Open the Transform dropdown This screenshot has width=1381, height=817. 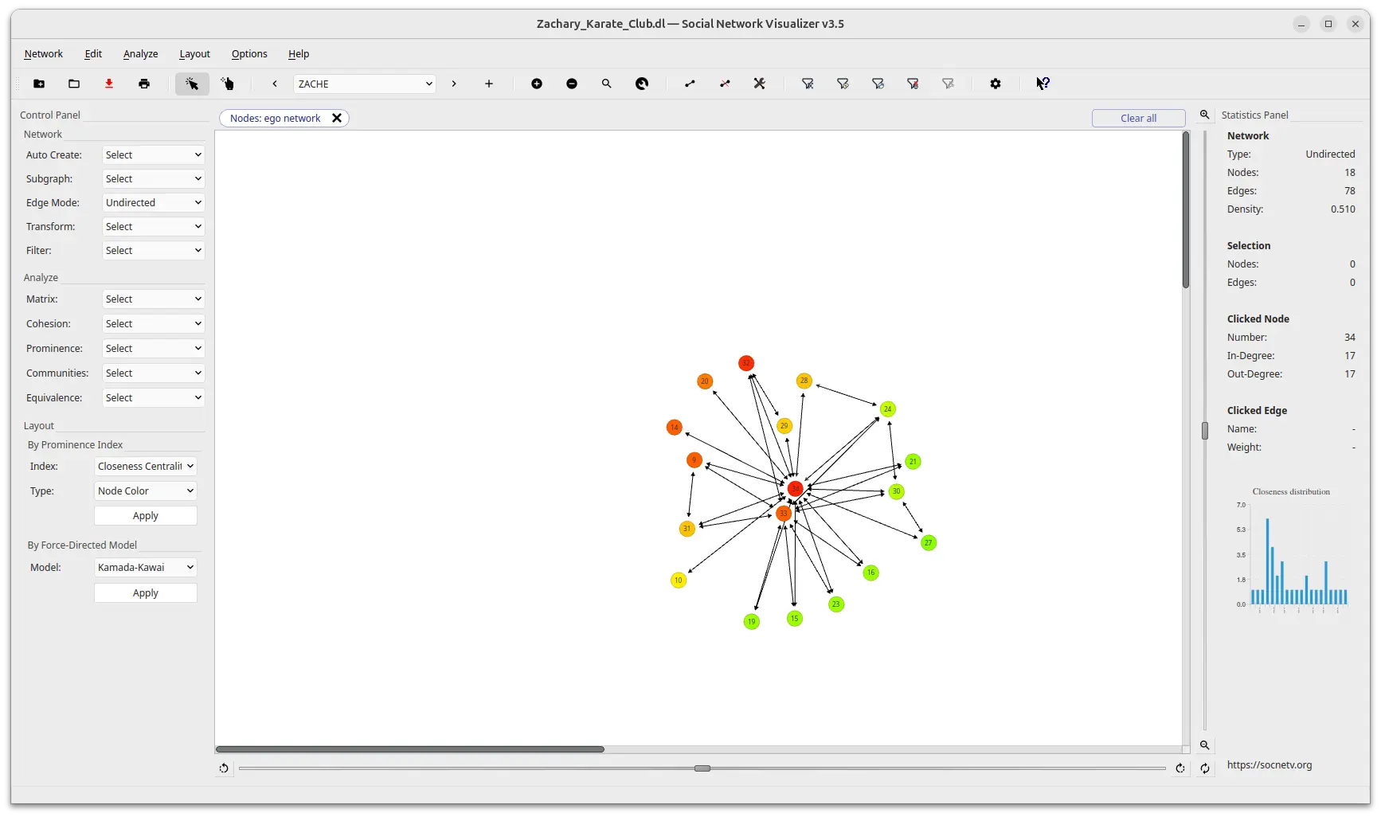tap(153, 227)
